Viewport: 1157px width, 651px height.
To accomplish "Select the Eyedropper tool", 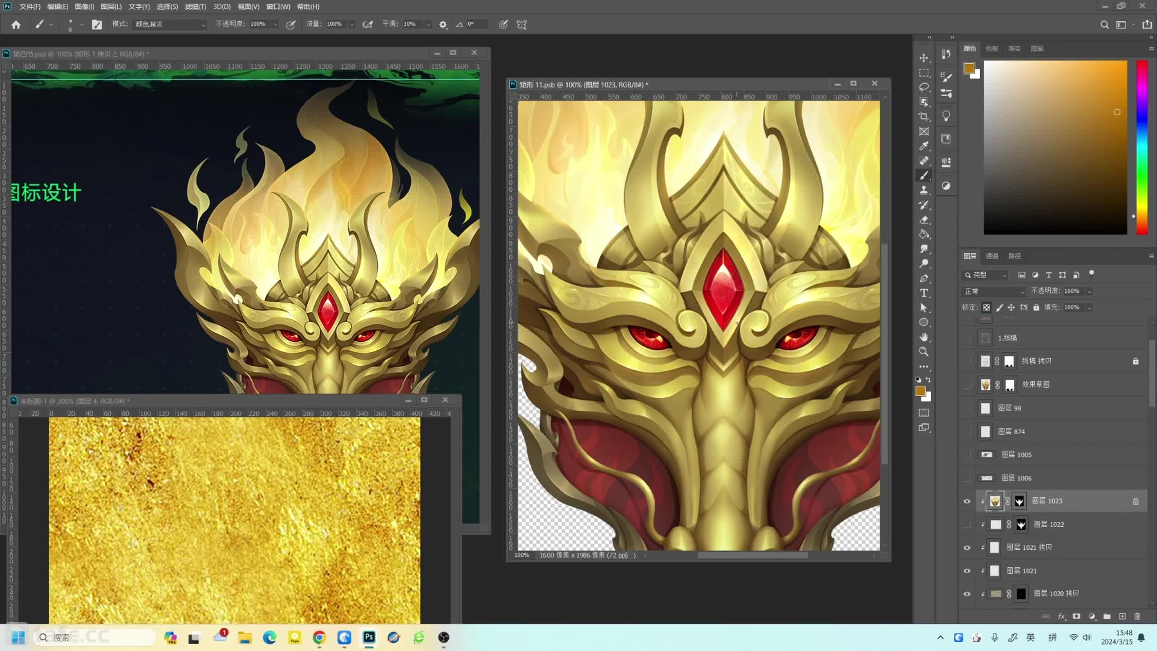I will tap(924, 146).
